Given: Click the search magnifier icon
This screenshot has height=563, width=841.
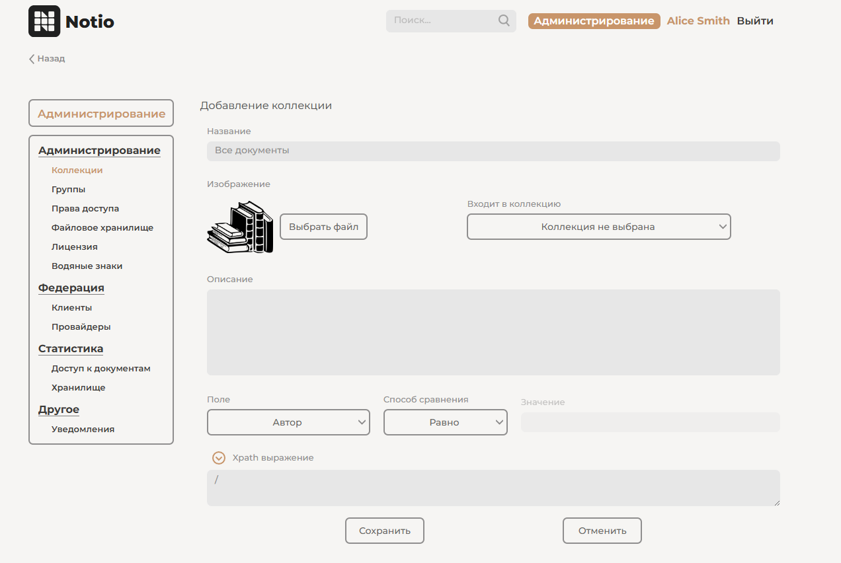Looking at the screenshot, I should 504,20.
